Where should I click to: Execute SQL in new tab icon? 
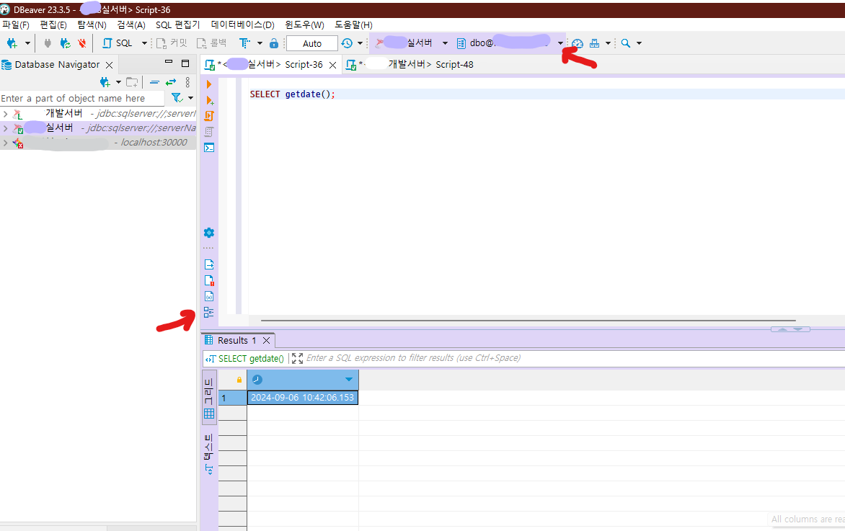209,100
